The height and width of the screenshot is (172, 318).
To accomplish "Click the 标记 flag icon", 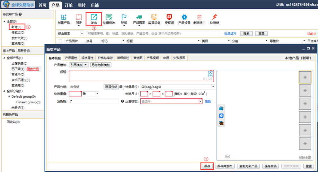I will click(124, 19).
